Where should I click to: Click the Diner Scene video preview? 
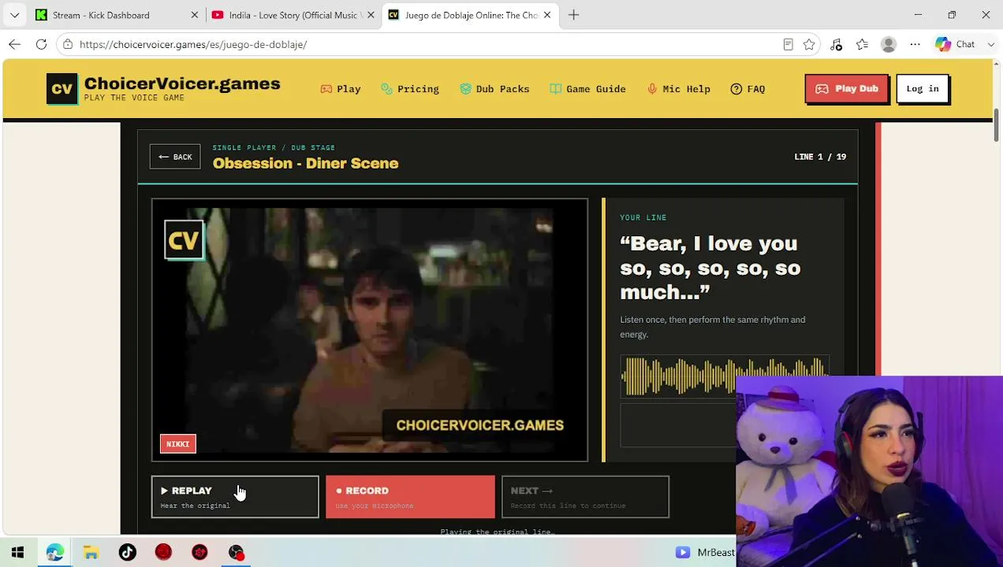[x=370, y=330]
